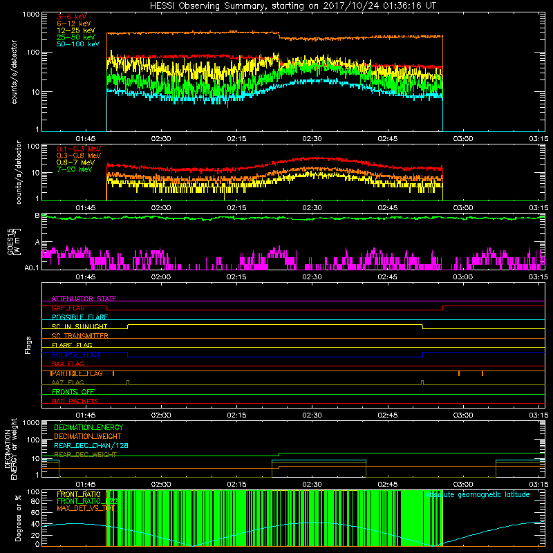Select the orange 6-12 keV legend label
This screenshot has width=553, height=553.
[74, 24]
